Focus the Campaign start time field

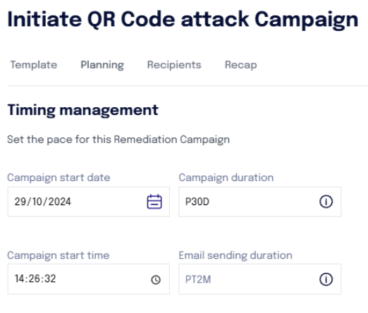pyautogui.click(x=89, y=279)
